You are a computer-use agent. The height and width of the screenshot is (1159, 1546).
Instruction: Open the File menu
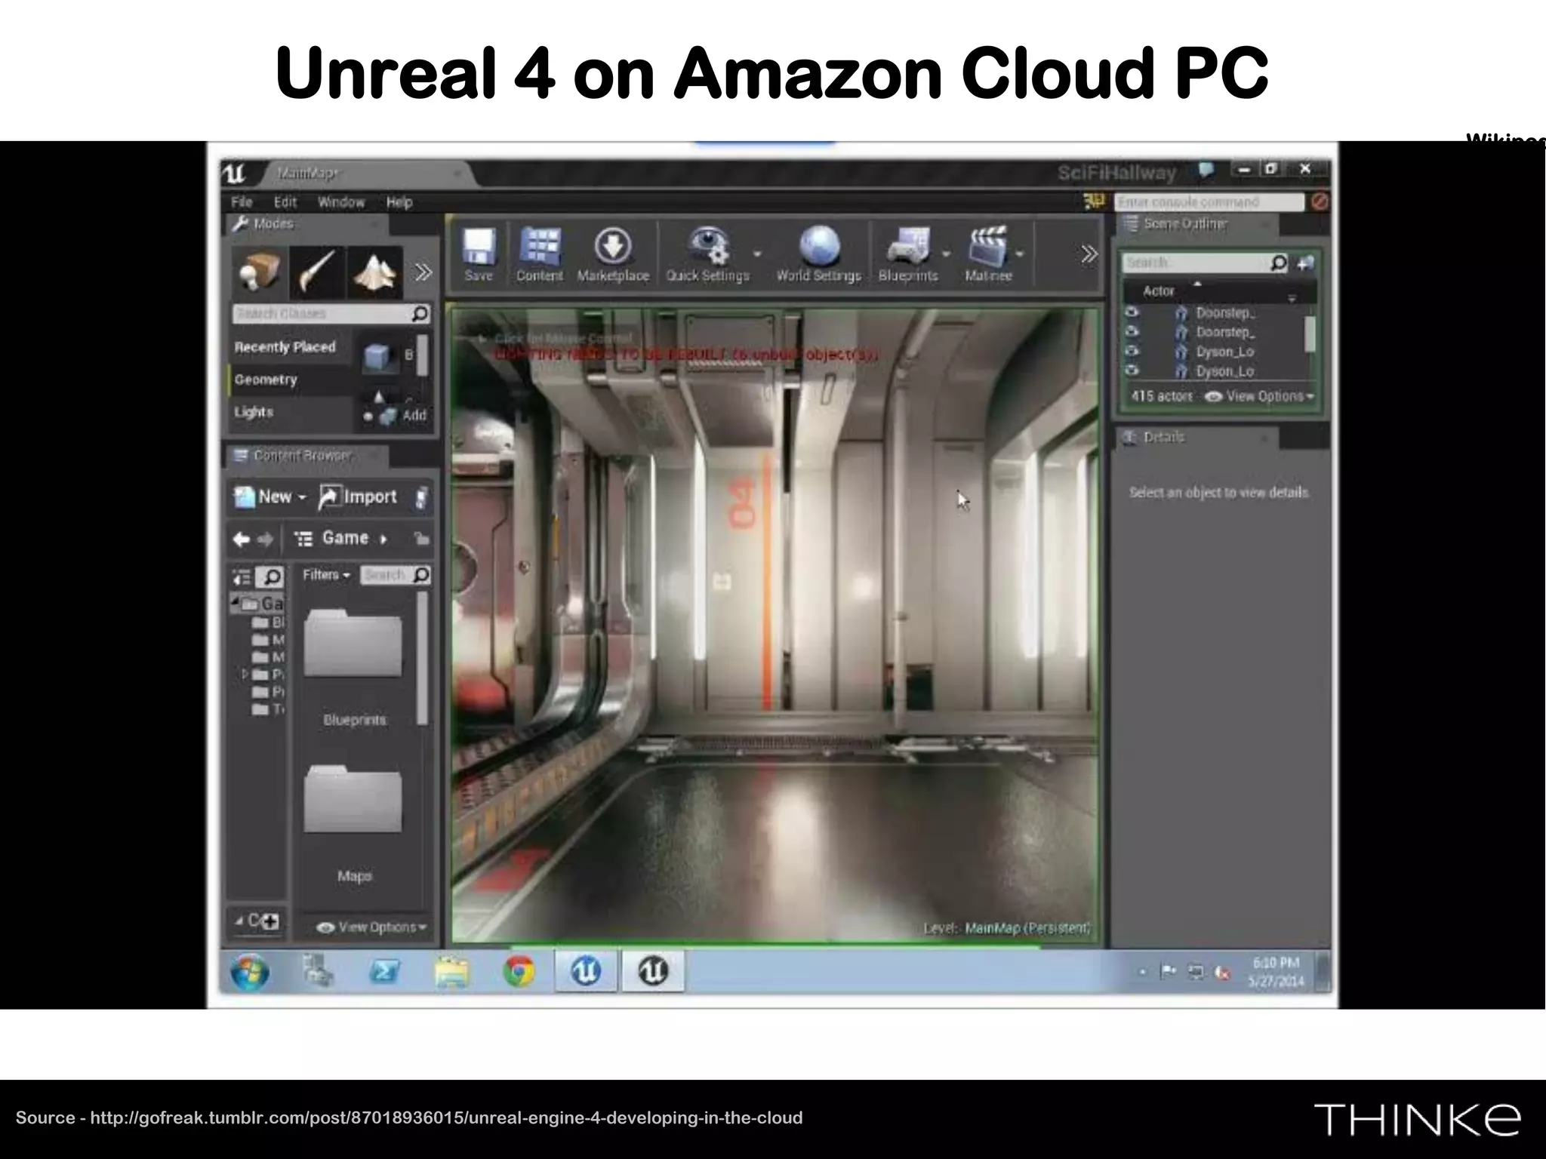242,202
